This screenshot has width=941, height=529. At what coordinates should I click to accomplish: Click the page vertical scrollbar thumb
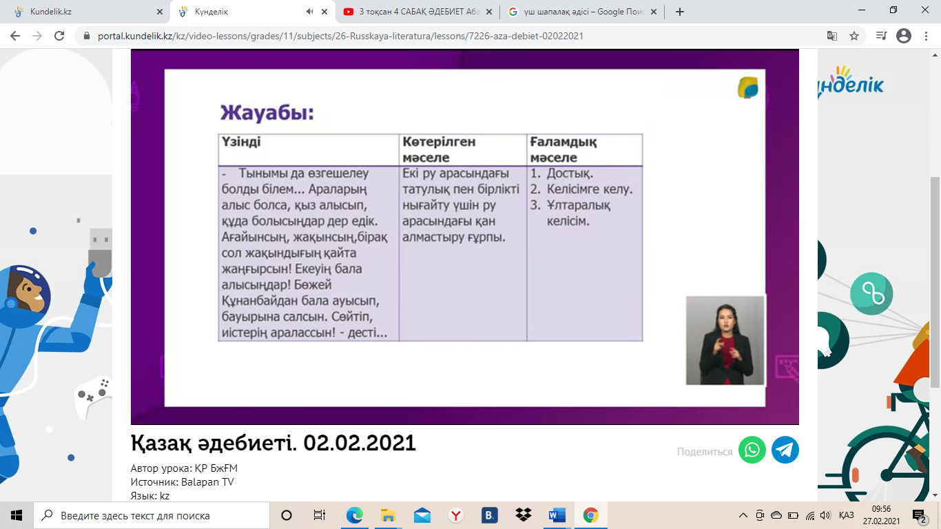(935, 282)
